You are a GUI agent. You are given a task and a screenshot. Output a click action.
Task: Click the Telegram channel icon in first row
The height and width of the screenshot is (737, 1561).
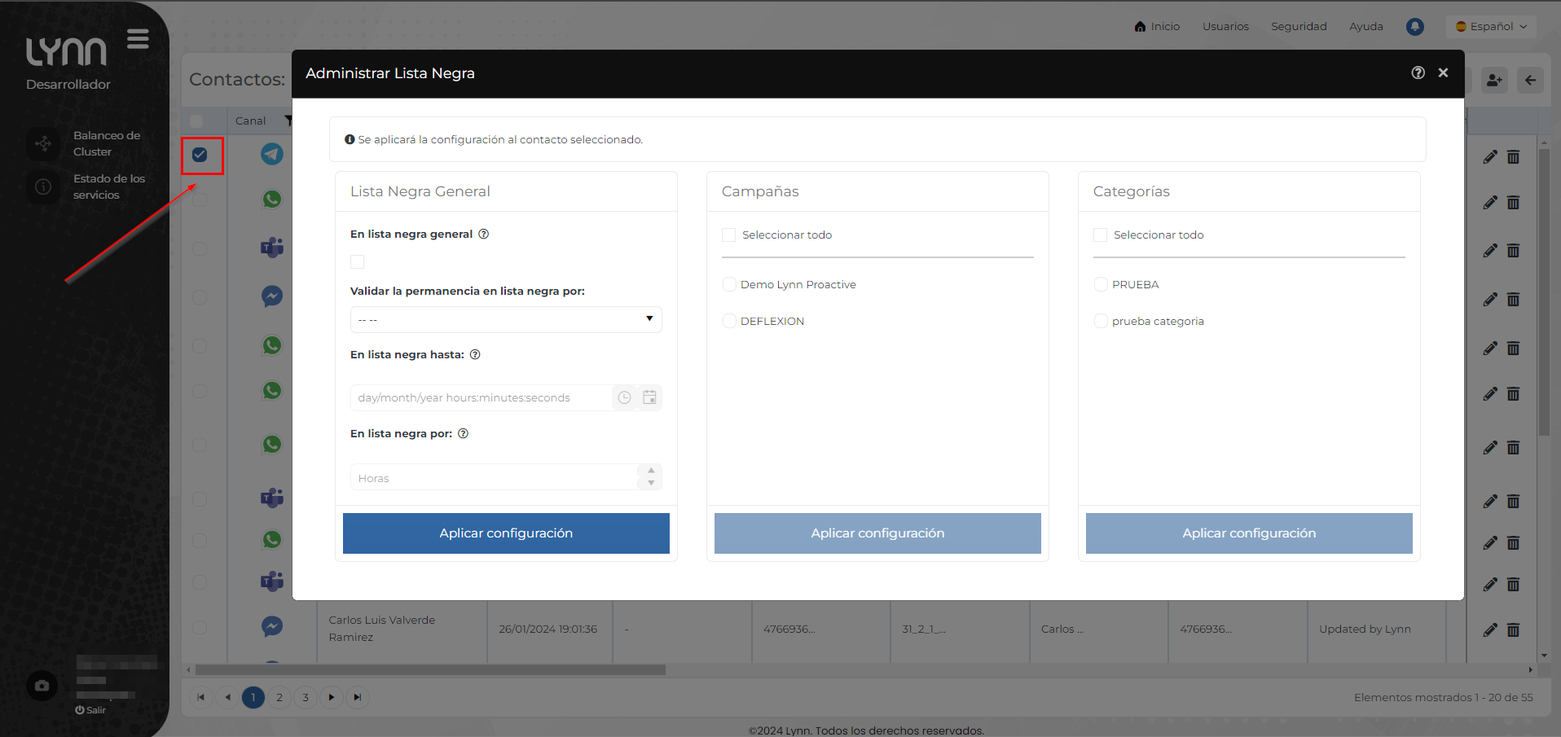coord(272,154)
